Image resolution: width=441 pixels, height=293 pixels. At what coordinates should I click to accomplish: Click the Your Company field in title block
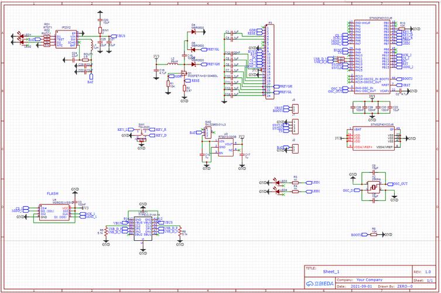pos(369,280)
